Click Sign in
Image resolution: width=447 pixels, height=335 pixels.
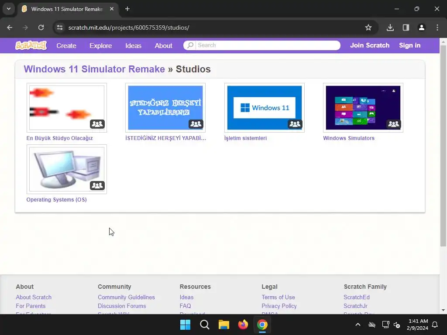click(x=409, y=45)
